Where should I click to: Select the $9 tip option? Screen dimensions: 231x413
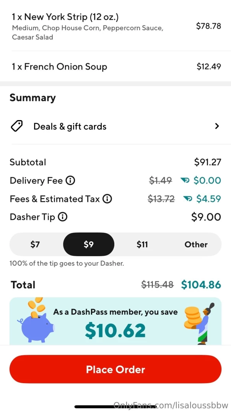click(x=89, y=244)
